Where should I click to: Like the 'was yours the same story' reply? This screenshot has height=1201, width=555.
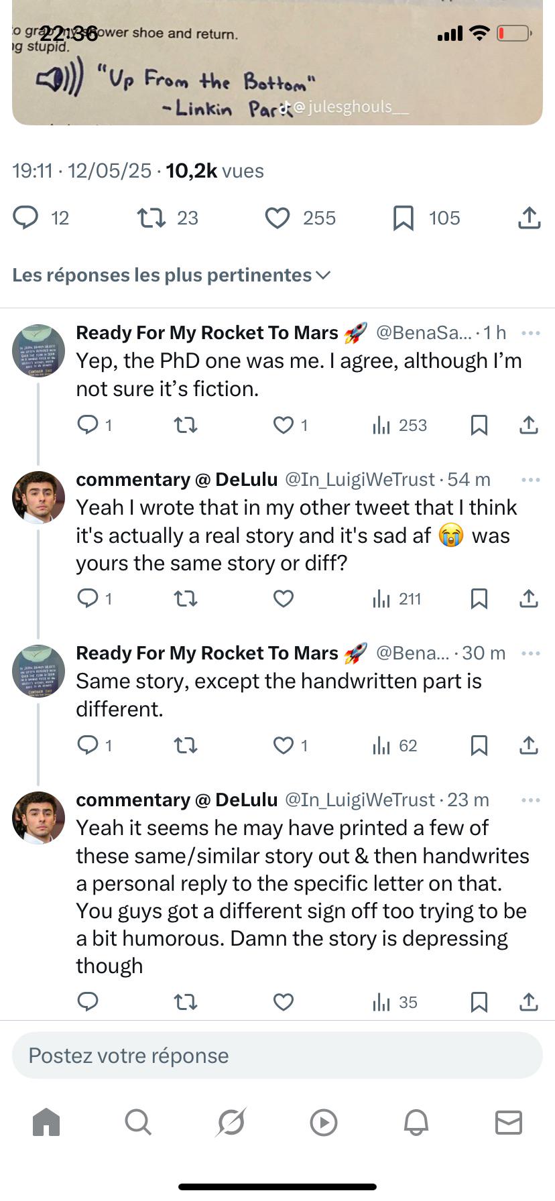pyautogui.click(x=284, y=598)
